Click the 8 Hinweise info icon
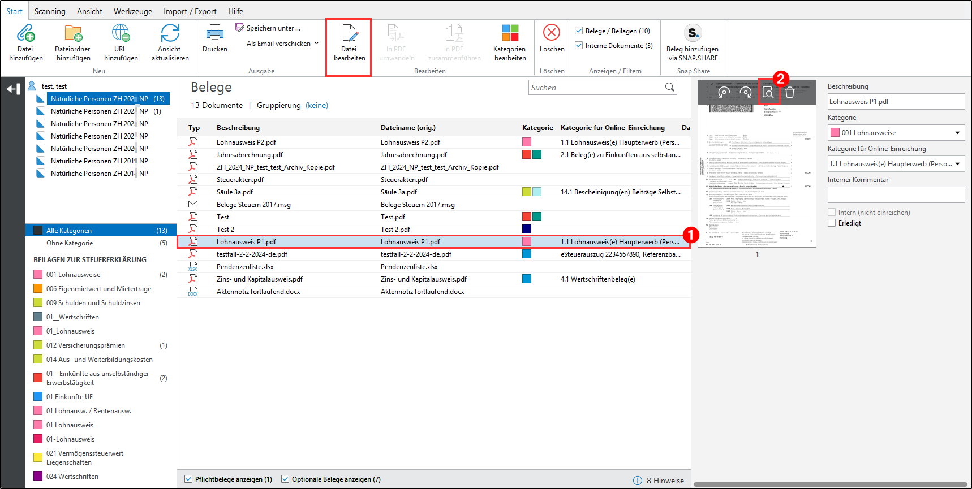The width and height of the screenshot is (972, 489). (x=638, y=481)
